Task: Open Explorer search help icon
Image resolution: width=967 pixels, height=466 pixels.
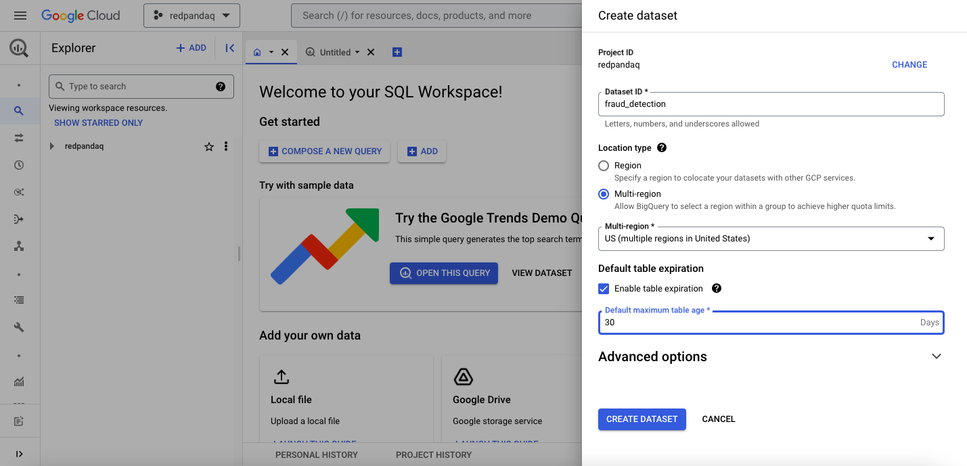Action: (221, 87)
